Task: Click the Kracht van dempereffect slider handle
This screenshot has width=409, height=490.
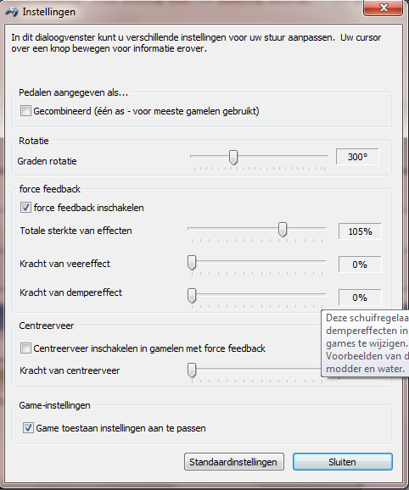Action: click(192, 296)
